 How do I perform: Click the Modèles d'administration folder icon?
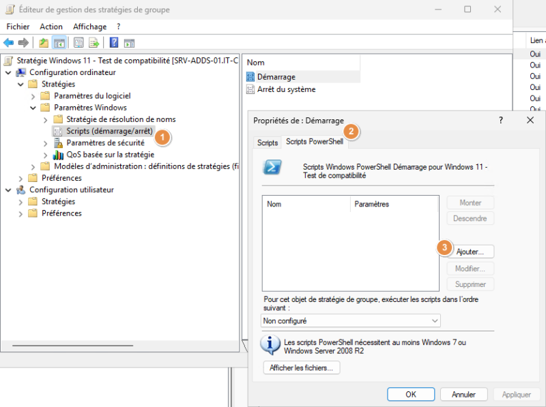pos(45,166)
